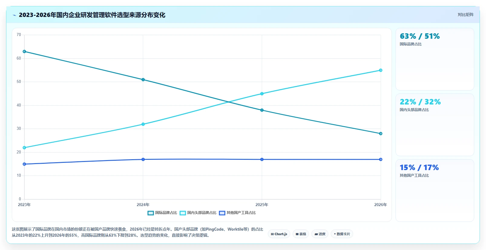Toggle the 国内头部品牌占比 legend swatch
Viewport: 486px width, 250px height.
[x=183, y=213]
